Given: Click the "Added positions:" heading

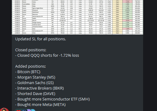Looking at the screenshot, I should pyautogui.click(x=31, y=66).
